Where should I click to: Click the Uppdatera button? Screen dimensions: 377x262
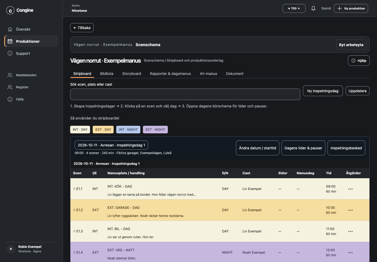[357, 91]
